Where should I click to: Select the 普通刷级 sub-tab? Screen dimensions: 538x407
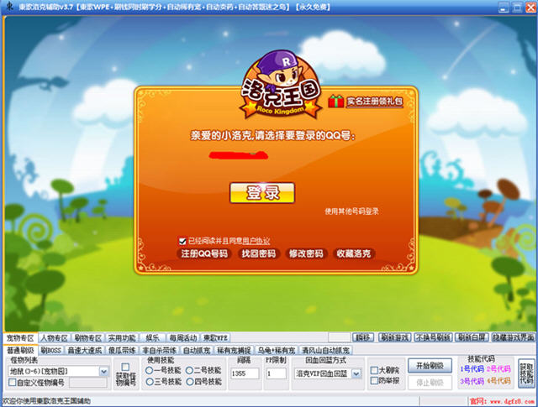click(20, 351)
